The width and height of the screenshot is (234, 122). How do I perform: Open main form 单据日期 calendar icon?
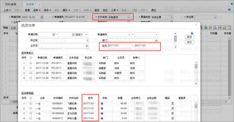(x=42, y=17)
